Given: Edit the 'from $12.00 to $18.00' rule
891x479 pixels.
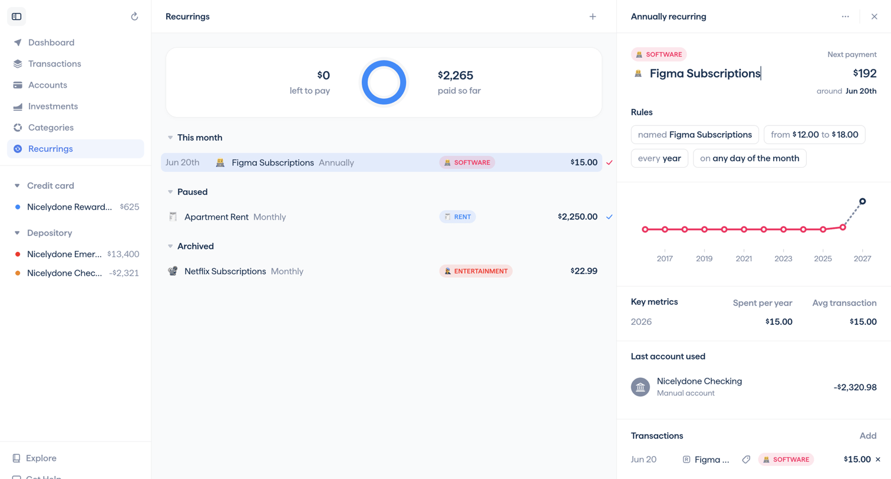Looking at the screenshot, I should pos(814,135).
